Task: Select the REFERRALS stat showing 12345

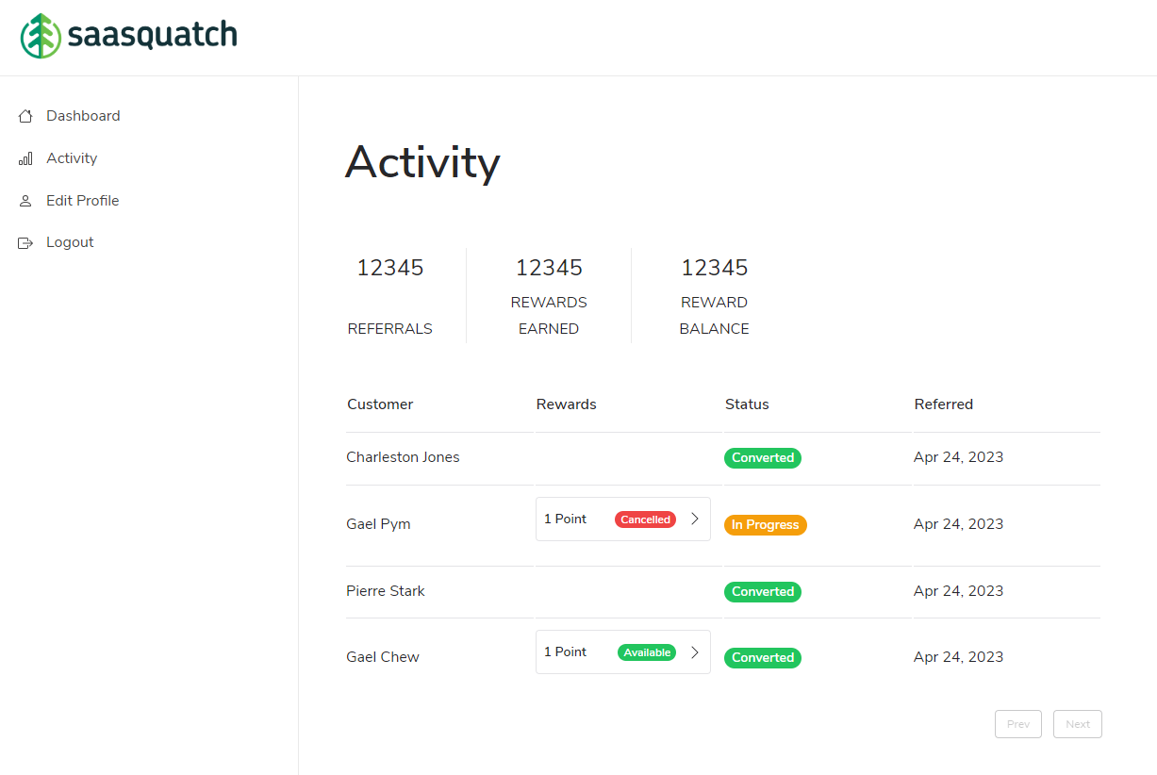Action: [x=389, y=295]
